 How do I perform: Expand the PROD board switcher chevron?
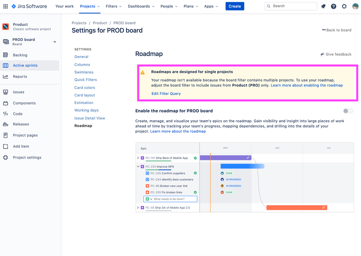55,42
